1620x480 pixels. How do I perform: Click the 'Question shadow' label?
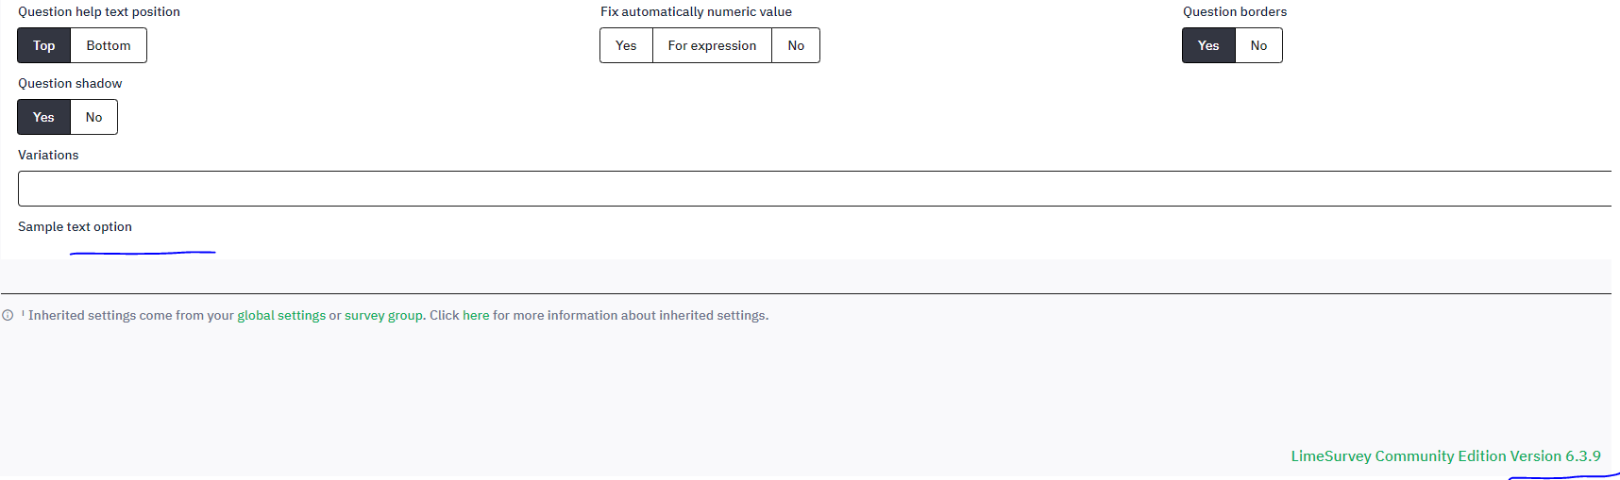point(70,84)
